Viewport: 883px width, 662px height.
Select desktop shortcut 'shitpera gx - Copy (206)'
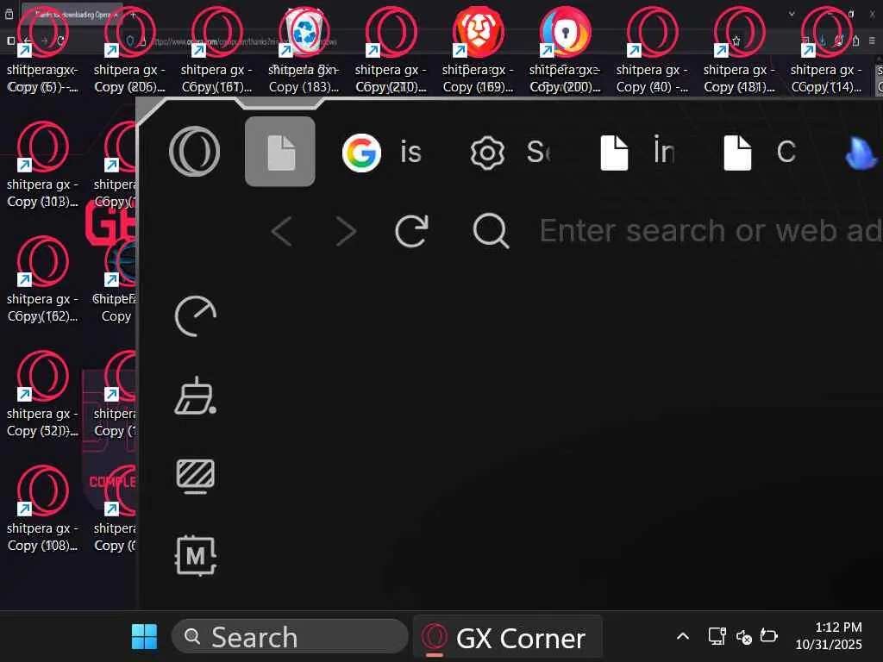pyautogui.click(x=129, y=49)
